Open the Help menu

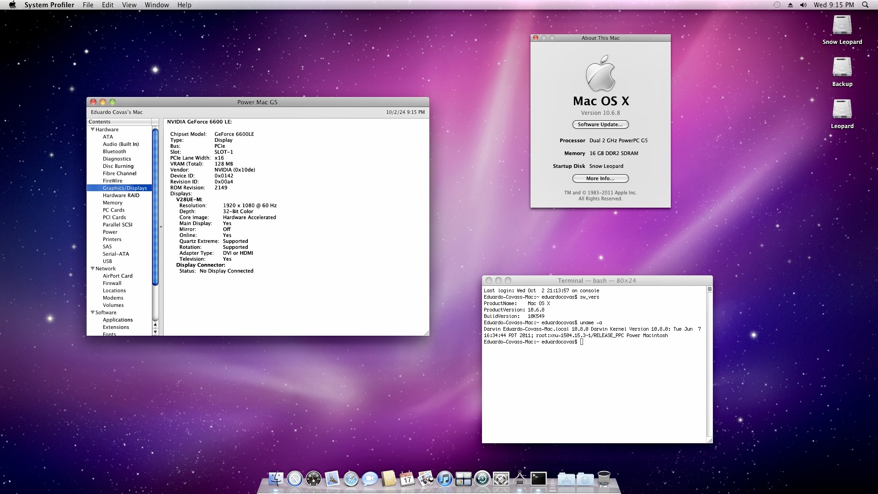point(184,5)
